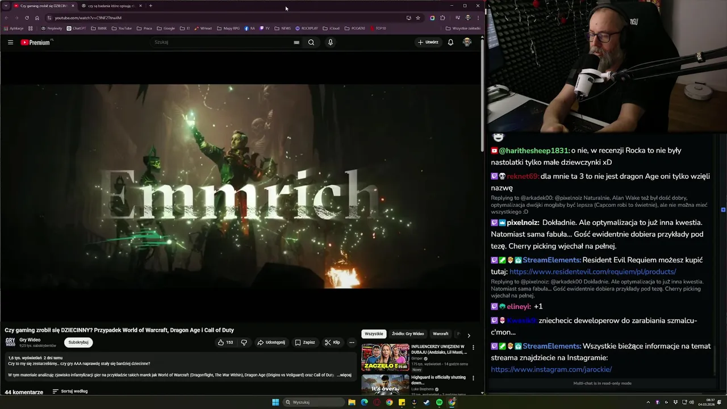
Task: Open the residentevil.com requiem link in chat
Action: click(592, 272)
